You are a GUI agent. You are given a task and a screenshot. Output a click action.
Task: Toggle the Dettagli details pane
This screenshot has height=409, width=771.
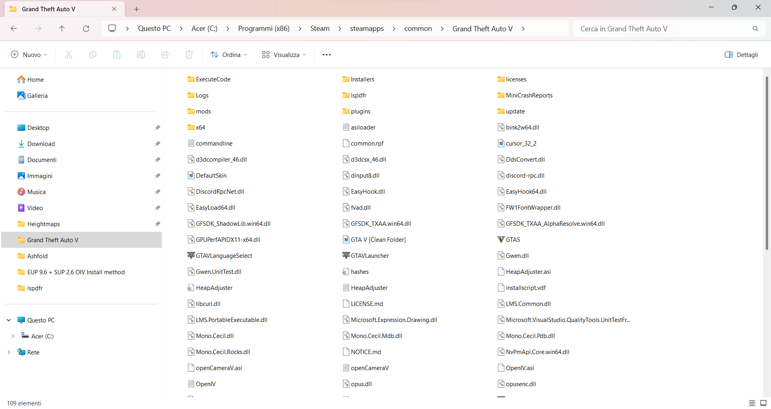coord(741,55)
